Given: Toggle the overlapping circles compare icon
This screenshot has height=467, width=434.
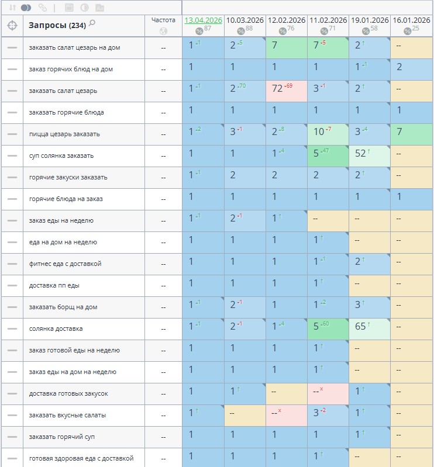Looking at the screenshot, I should tap(26, 8).
